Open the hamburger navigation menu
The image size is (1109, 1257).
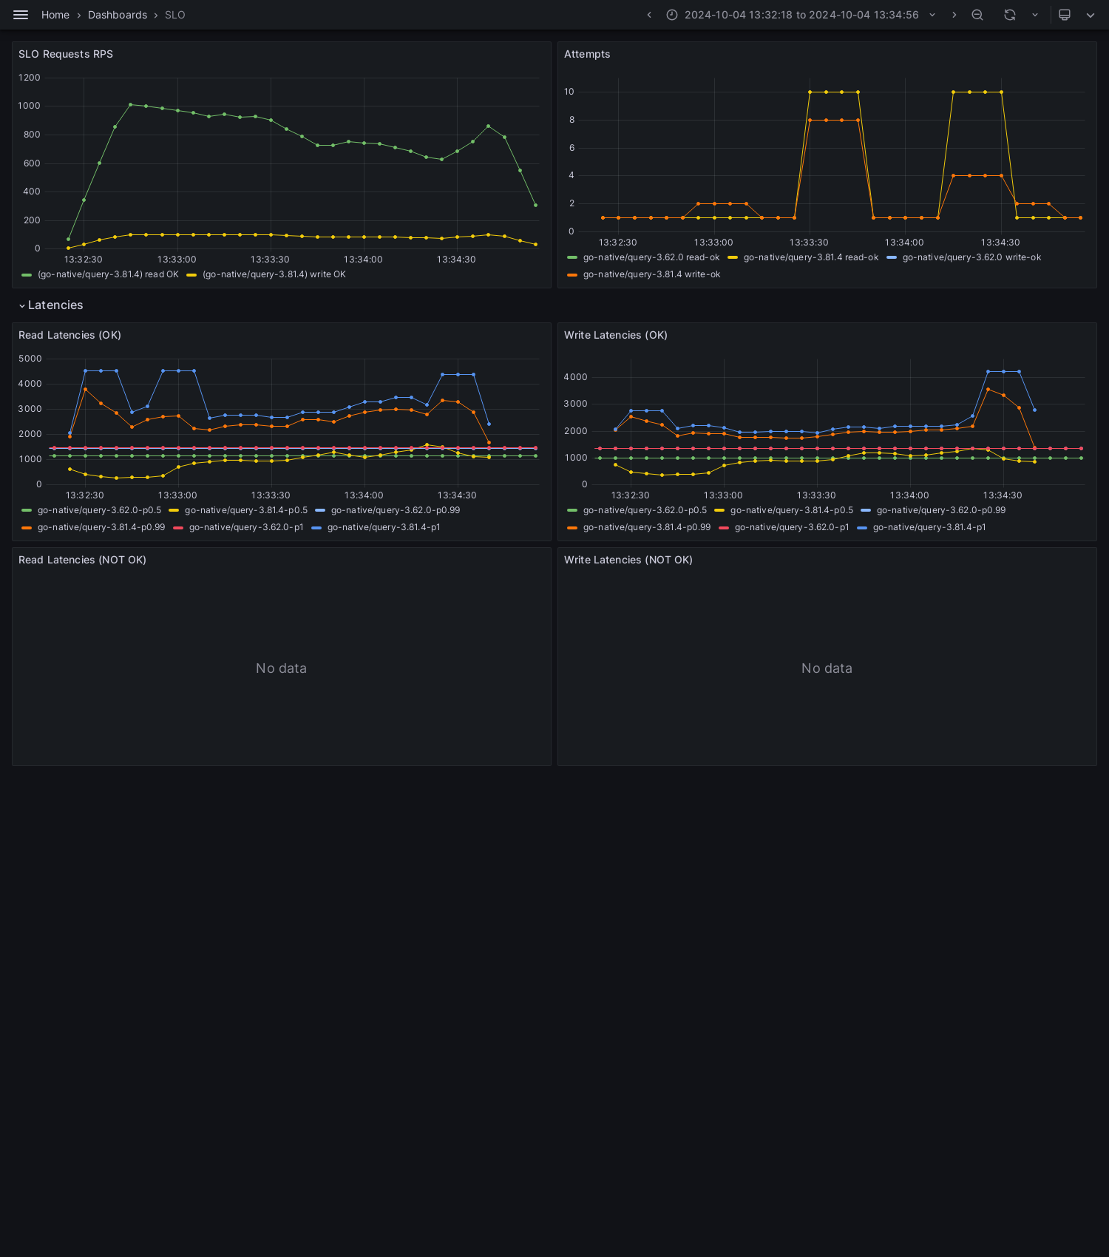coord(21,15)
